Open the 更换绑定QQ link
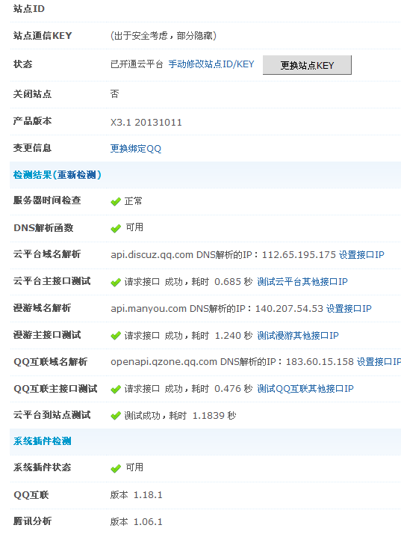401x534 pixels. [136, 149]
